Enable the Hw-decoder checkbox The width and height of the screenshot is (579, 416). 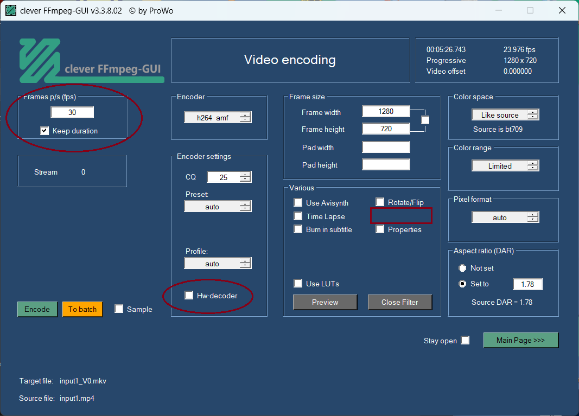coord(189,295)
